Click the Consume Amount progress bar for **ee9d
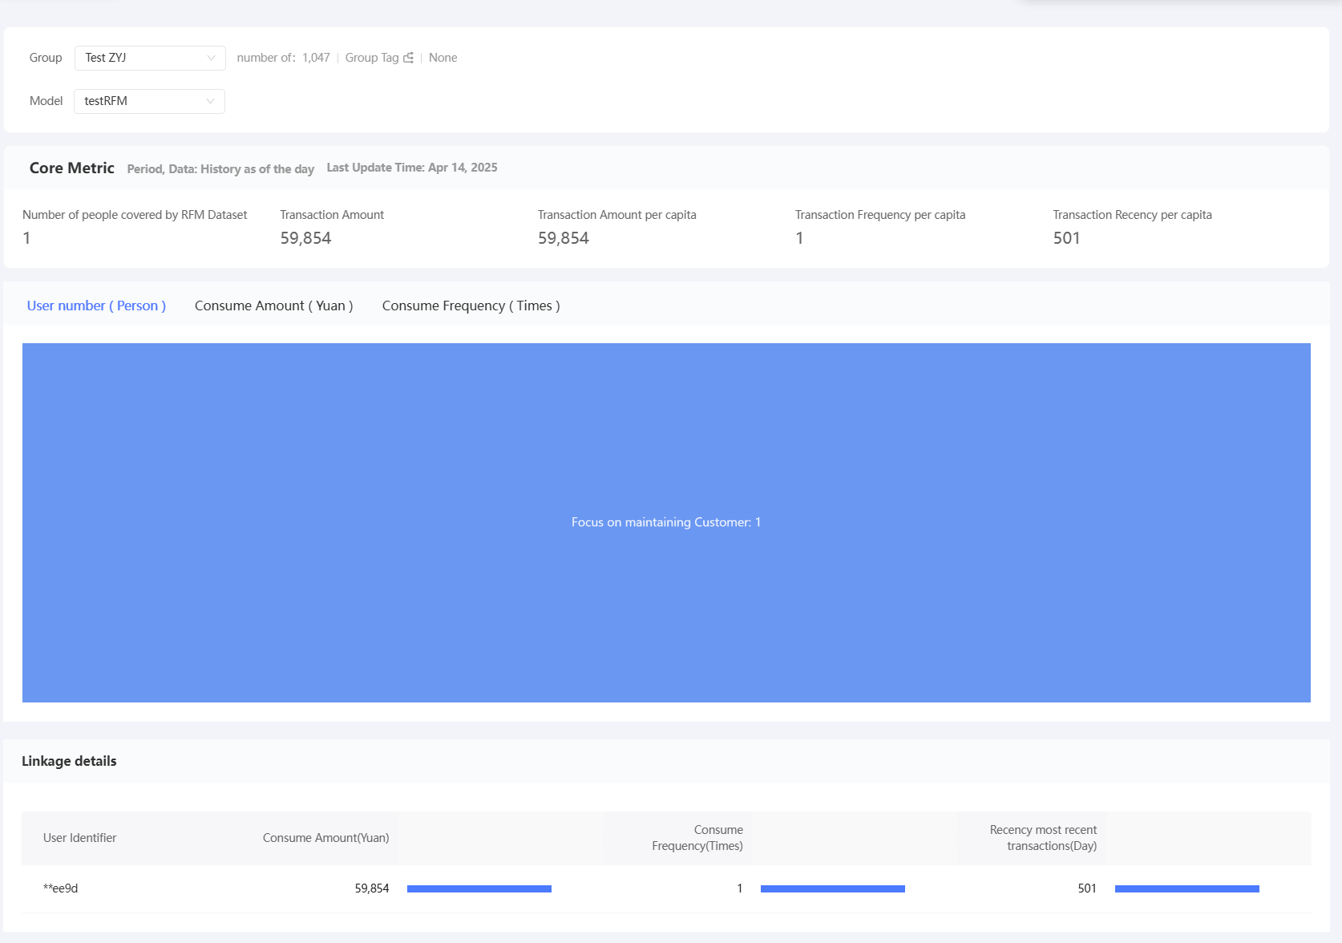This screenshot has width=1342, height=943. tap(479, 888)
